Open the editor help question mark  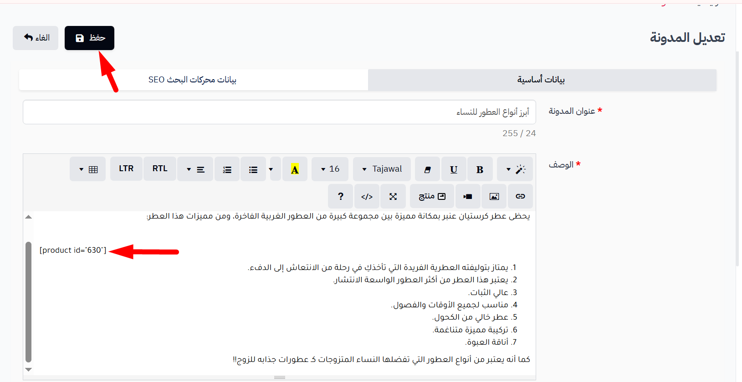[x=340, y=196]
